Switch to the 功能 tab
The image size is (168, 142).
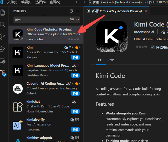(111, 60)
